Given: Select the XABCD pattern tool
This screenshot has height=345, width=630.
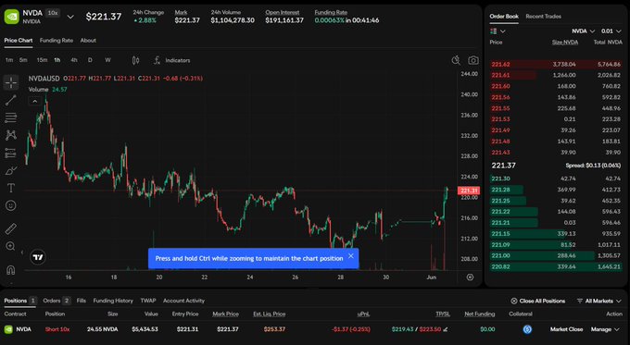Looking at the screenshot, I should coord(11,135).
